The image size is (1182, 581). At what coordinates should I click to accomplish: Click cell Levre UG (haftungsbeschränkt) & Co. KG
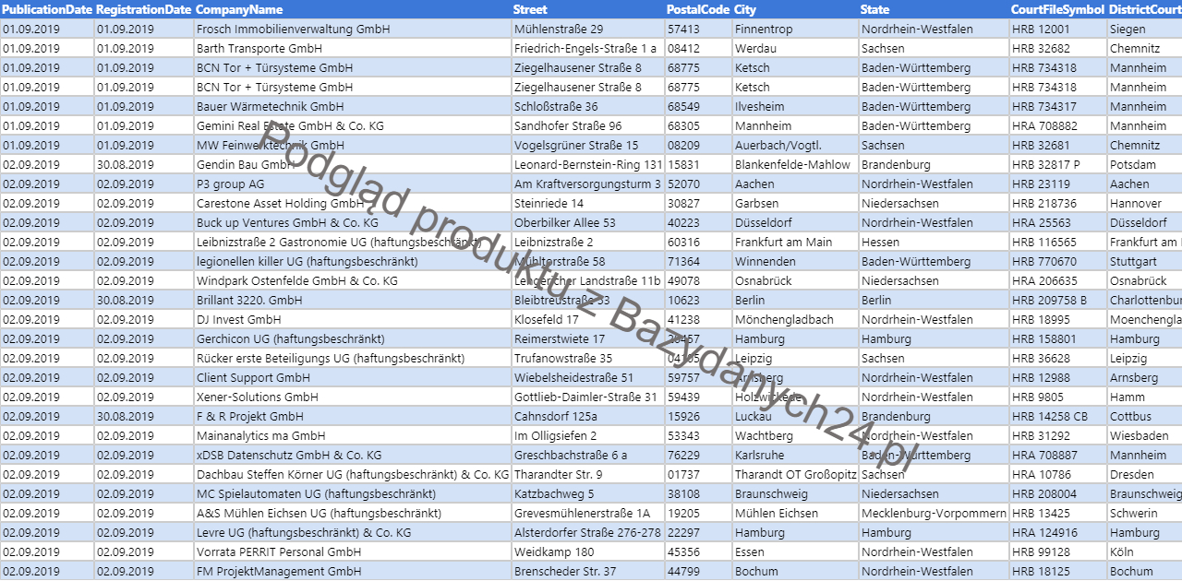pos(353,532)
